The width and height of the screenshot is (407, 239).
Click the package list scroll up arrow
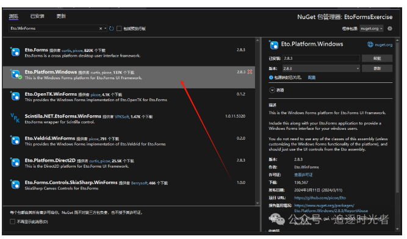pos(258,40)
